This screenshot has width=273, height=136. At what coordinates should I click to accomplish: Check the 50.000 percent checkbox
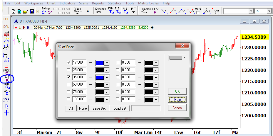[x=68, y=84]
